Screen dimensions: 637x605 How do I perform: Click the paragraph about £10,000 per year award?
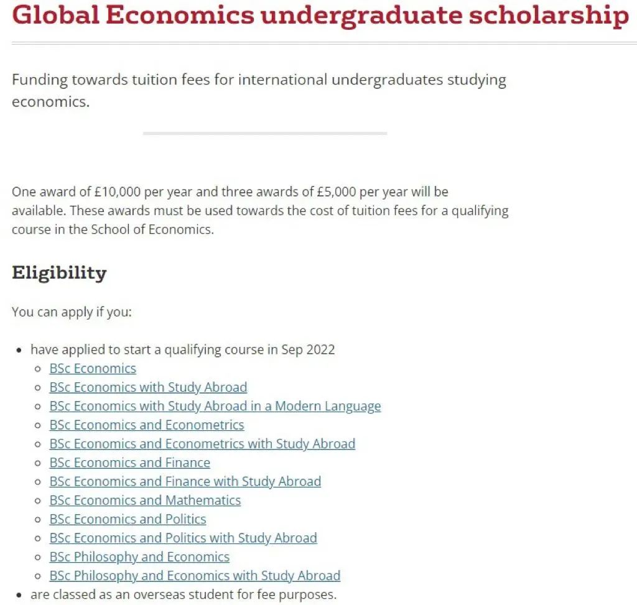260,210
